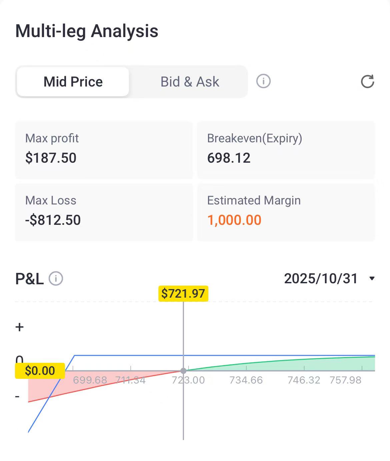
Task: Select the Breakeven(Expiry) 698.12 card
Action: point(286,150)
